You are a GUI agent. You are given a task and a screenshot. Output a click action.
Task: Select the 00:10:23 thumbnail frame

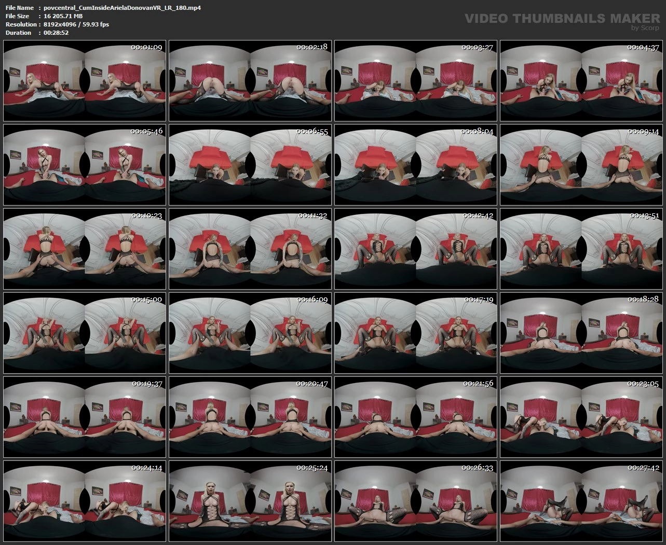pos(85,249)
